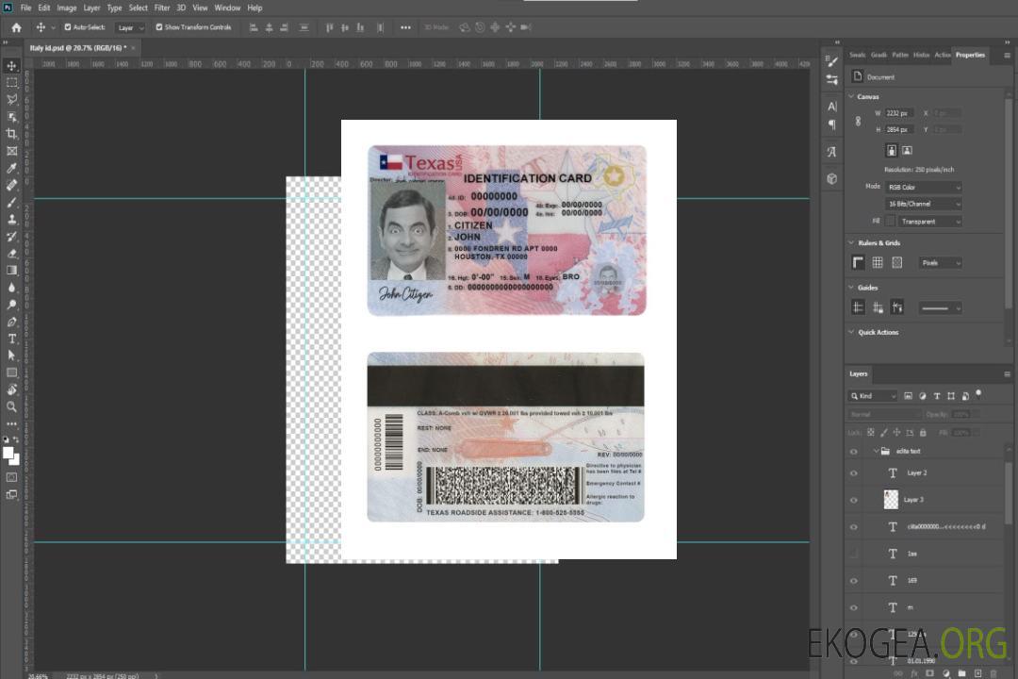Image resolution: width=1018 pixels, height=679 pixels.
Task: Open the Window menu
Action: (227, 8)
